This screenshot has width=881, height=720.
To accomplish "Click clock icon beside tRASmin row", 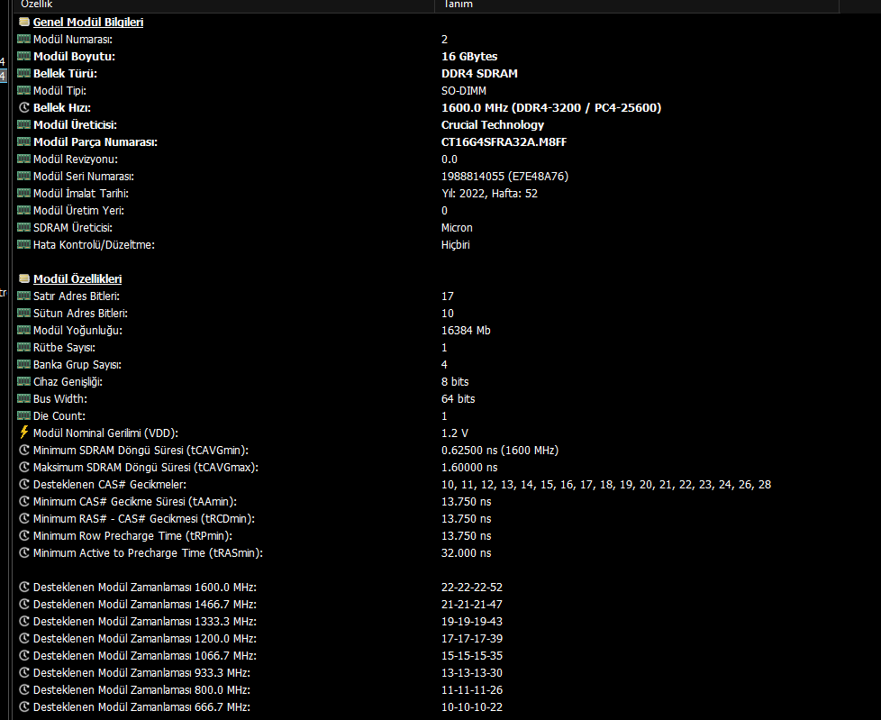I will pos(24,553).
